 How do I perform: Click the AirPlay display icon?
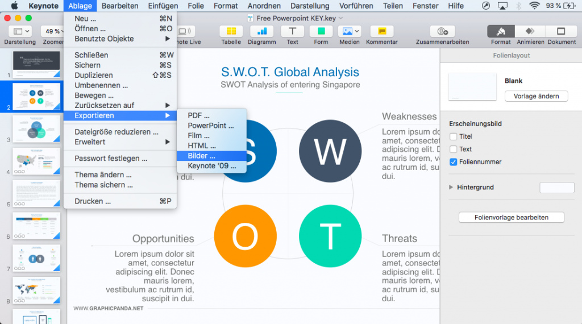(502, 6)
